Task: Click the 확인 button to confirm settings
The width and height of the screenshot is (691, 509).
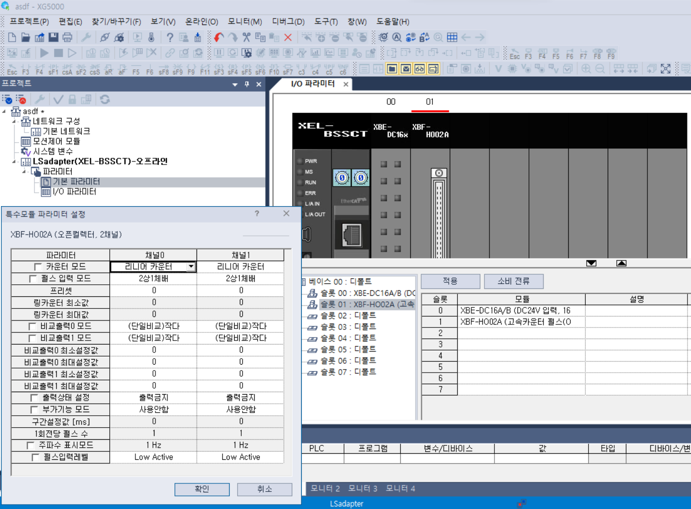Action: pos(202,489)
